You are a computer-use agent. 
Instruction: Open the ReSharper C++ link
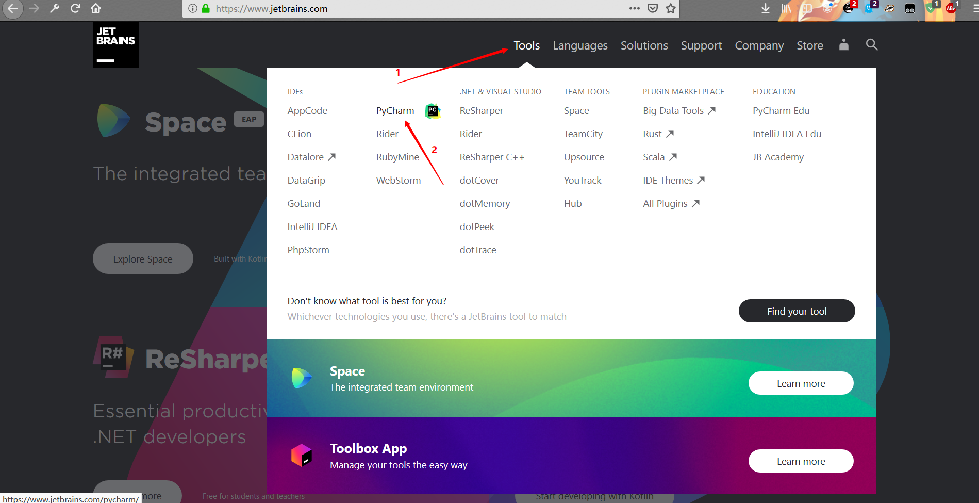click(492, 157)
